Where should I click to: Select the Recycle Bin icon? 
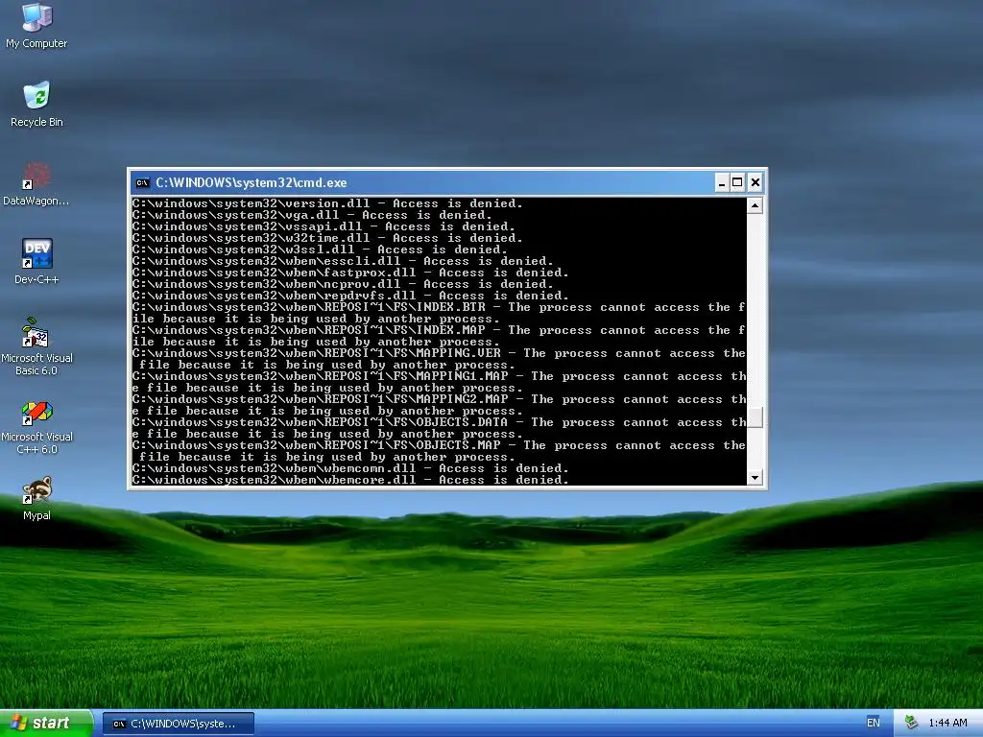click(x=36, y=104)
